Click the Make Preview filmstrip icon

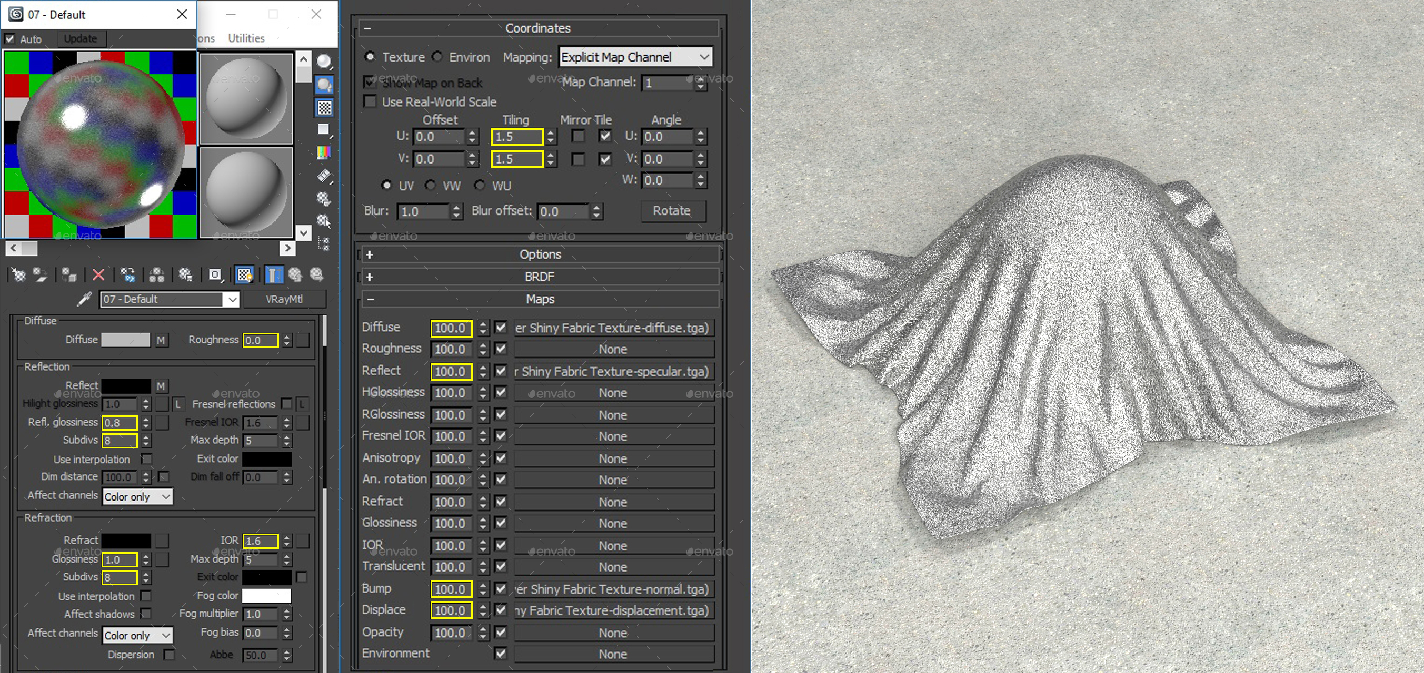[x=324, y=176]
